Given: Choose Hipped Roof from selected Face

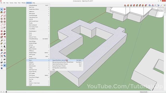Looking at the screenshot, I should 66,60.
